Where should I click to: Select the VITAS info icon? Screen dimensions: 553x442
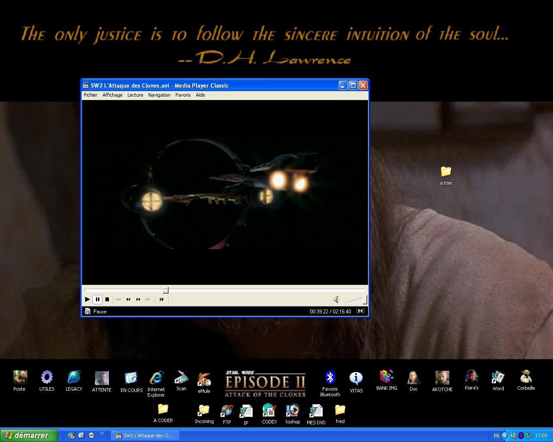coord(356,382)
